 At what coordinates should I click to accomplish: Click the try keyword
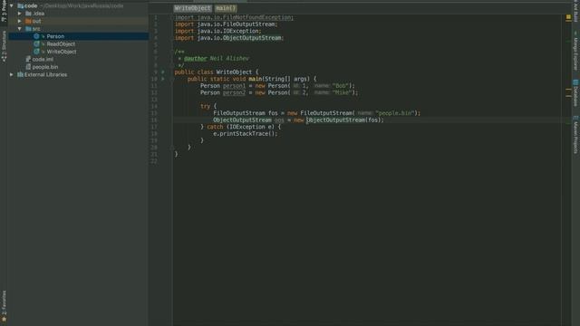pos(206,107)
